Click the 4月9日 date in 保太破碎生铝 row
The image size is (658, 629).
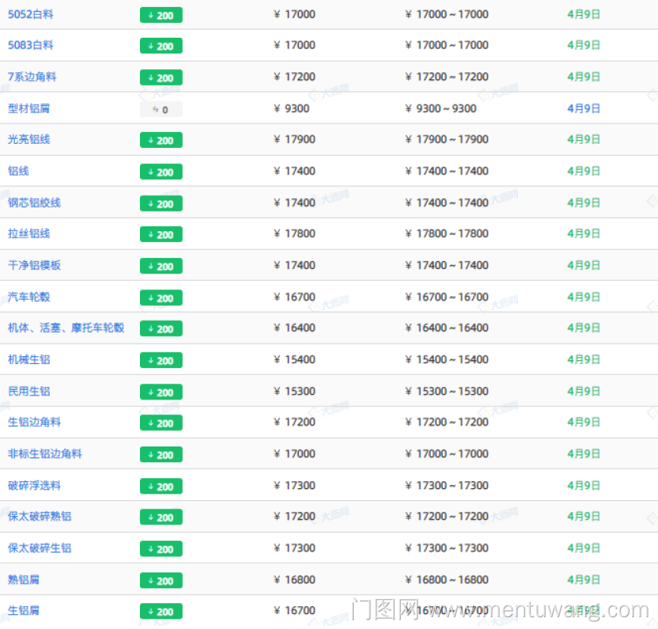(x=583, y=548)
